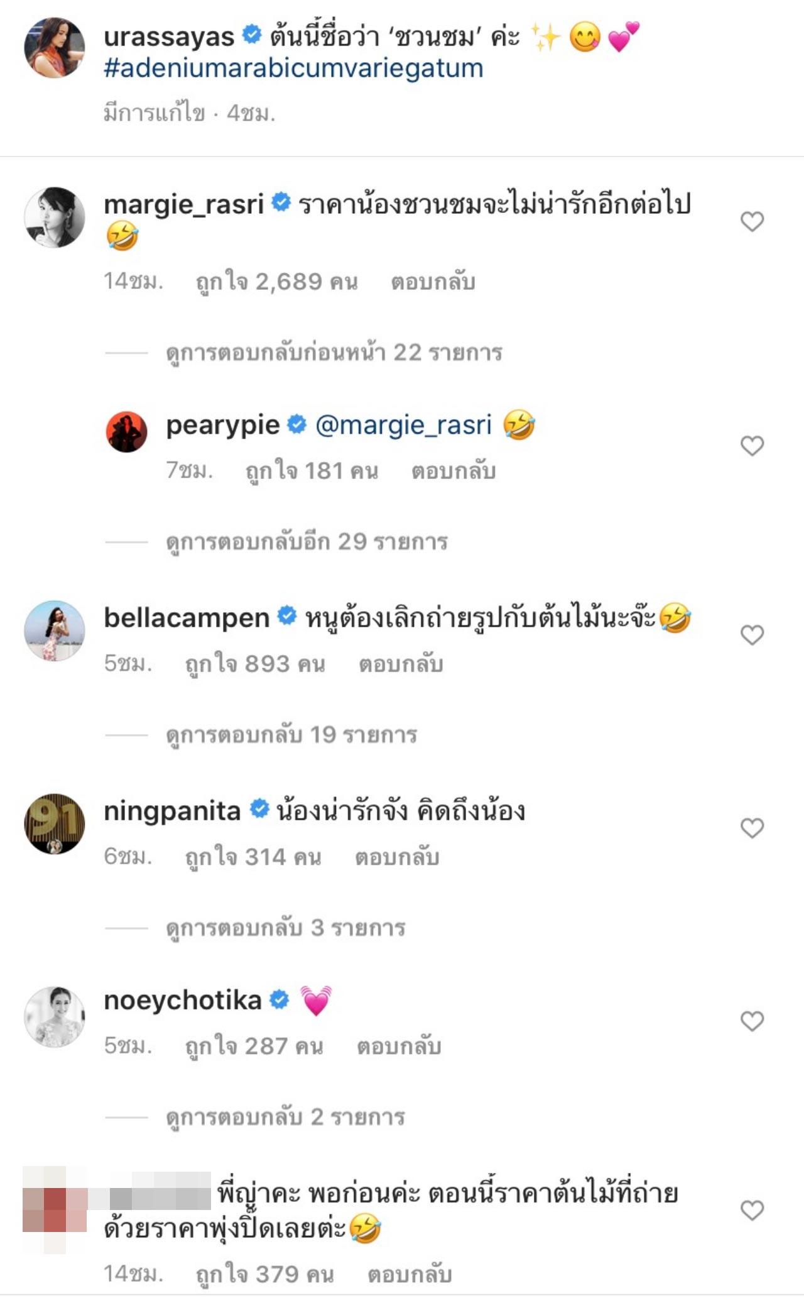Open noeychotika's profile photo

[54, 1016]
